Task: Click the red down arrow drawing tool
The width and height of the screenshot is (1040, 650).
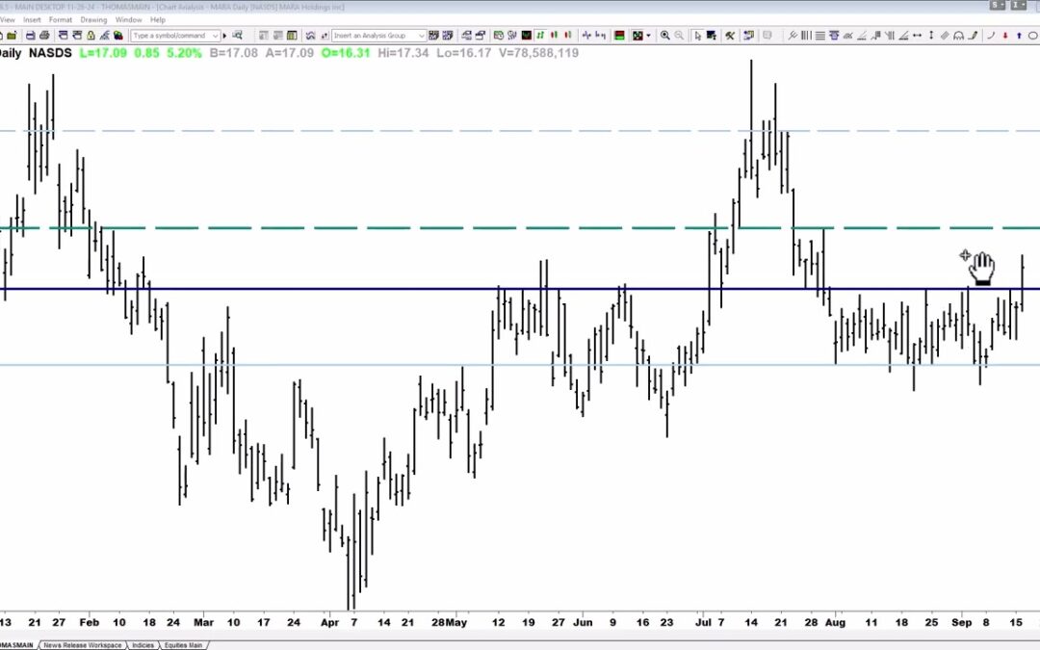Action: tap(1005, 36)
